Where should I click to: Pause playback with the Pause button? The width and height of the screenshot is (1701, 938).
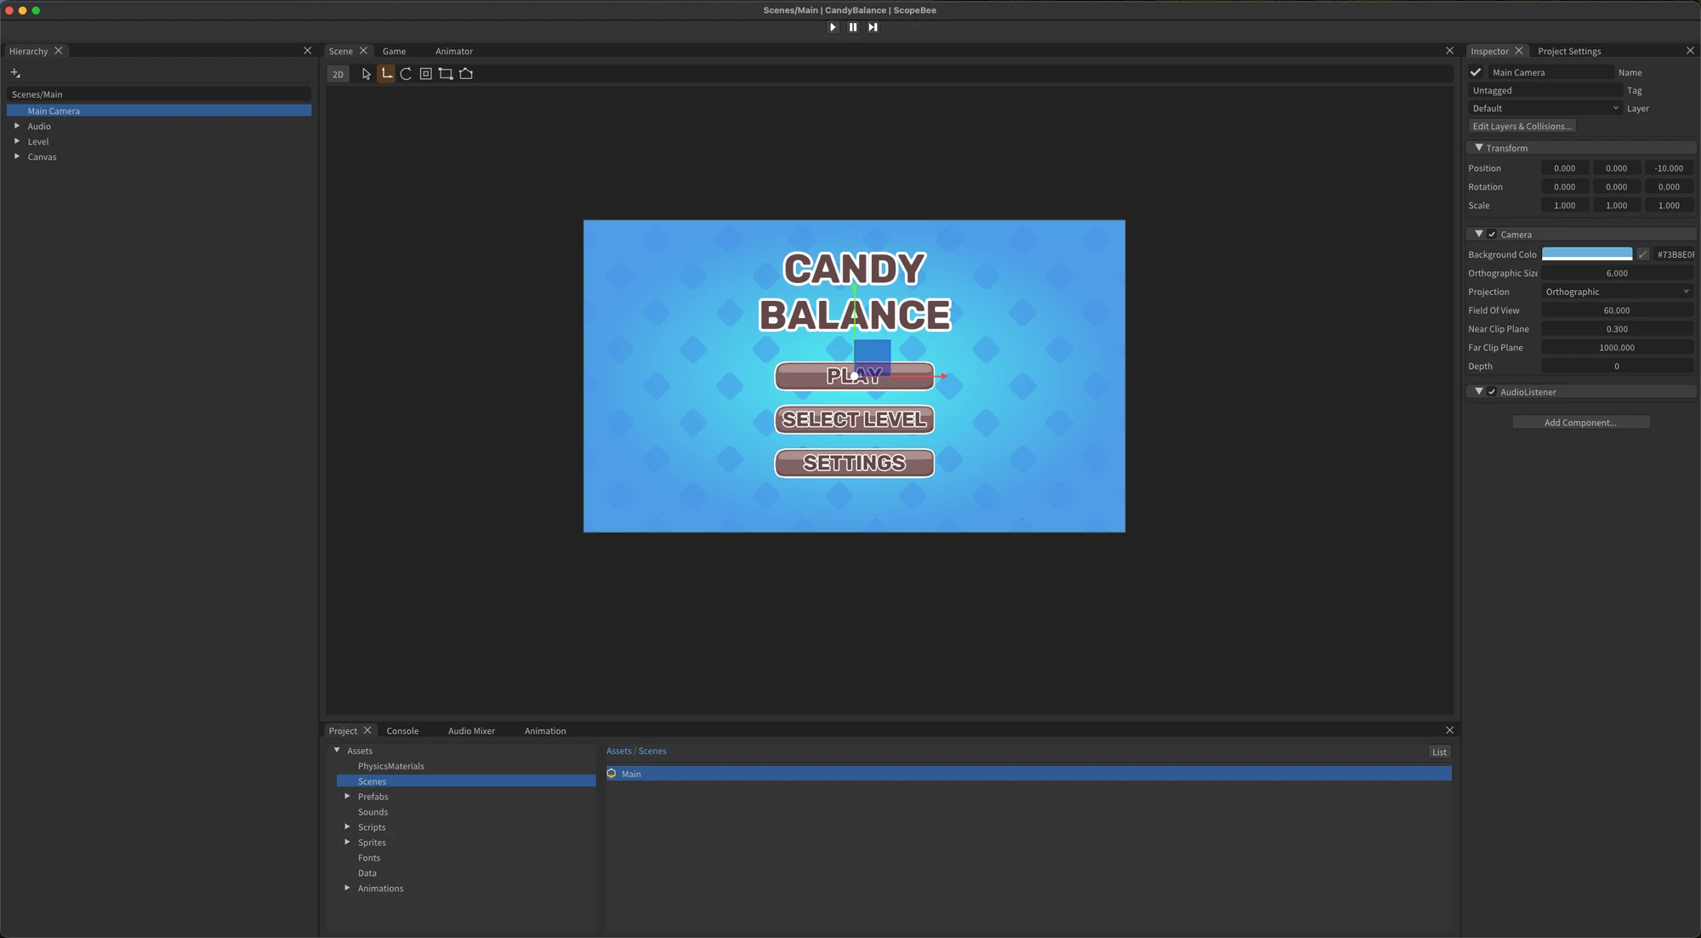pos(853,27)
